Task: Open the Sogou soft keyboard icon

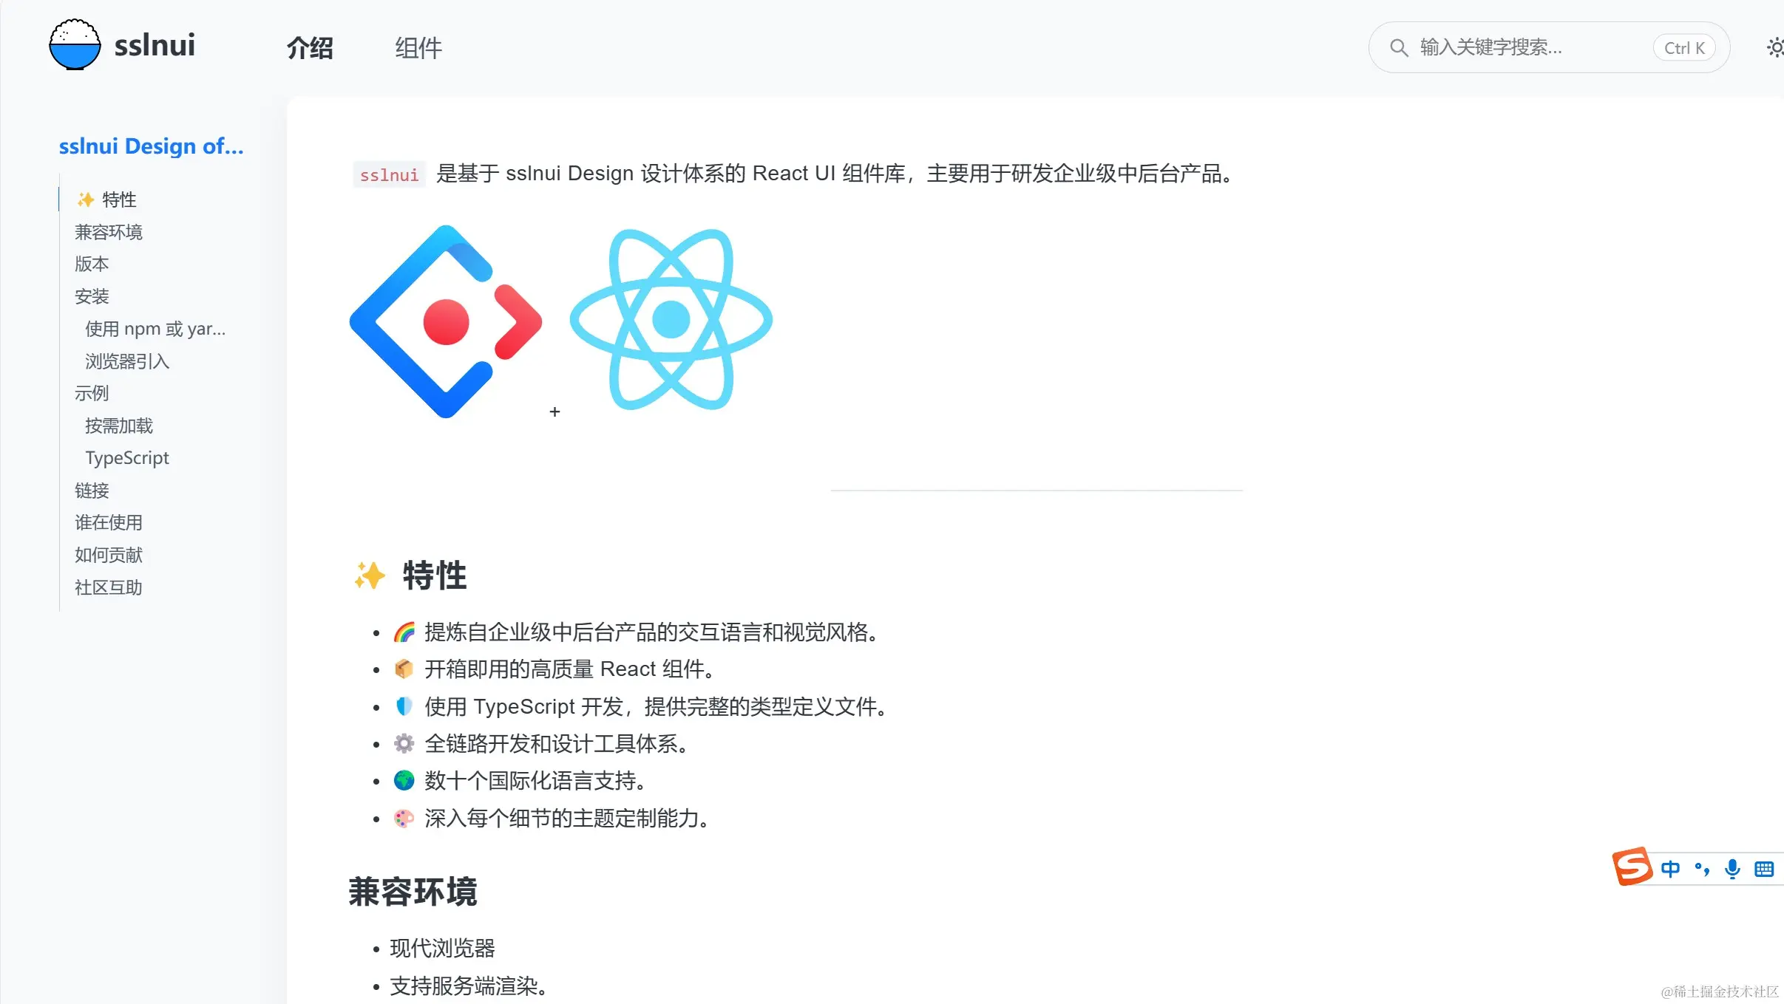Action: pos(1764,869)
